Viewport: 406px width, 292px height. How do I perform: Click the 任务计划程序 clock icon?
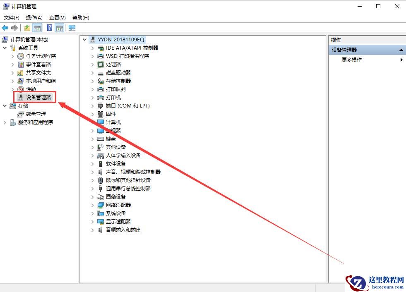click(21, 56)
